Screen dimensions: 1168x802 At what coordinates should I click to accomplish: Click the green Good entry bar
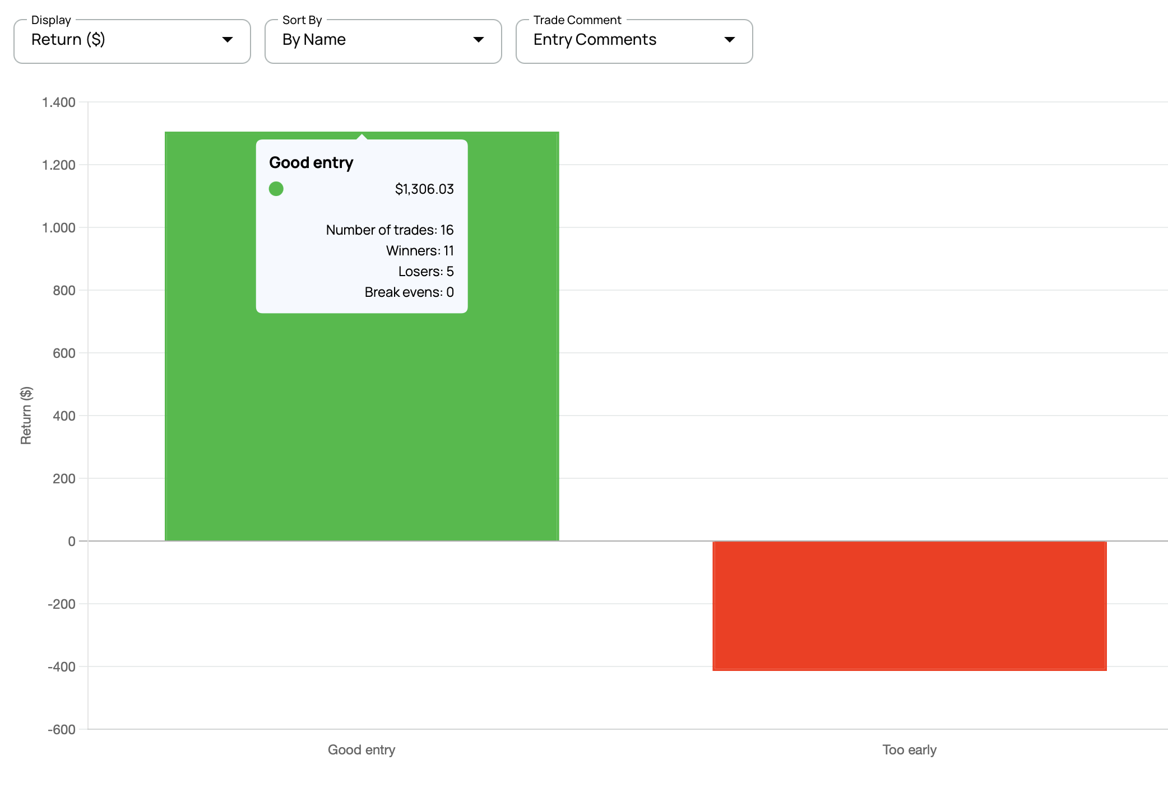click(x=361, y=426)
